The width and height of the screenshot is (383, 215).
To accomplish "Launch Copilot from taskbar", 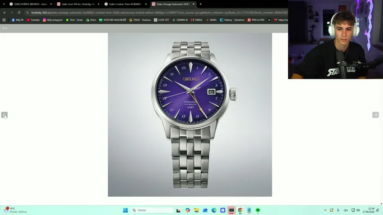I will click(188, 210).
